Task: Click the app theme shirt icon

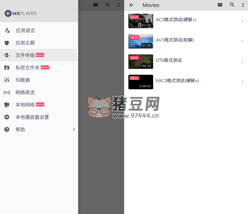Action: [7, 43]
